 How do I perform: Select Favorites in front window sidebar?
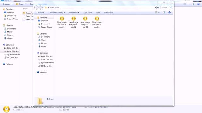click(x=42, y=18)
